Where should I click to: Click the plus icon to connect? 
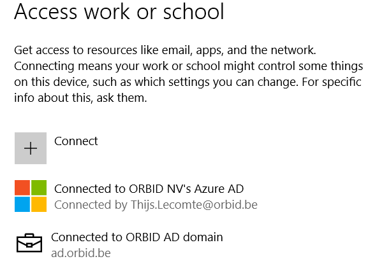[31, 148]
